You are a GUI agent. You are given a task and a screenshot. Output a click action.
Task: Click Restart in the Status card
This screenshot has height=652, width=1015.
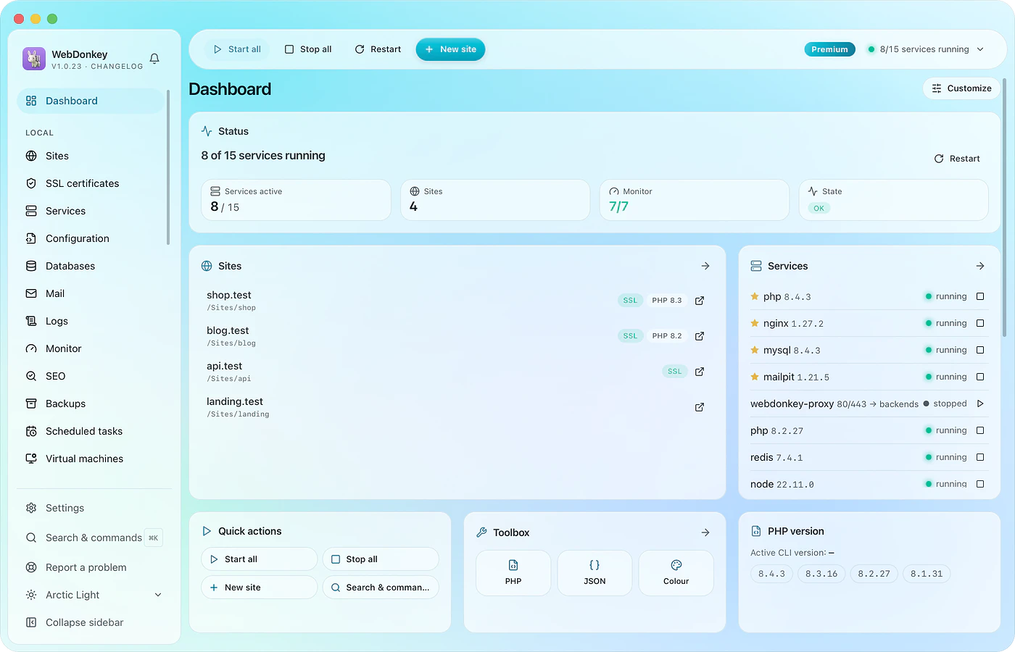tap(957, 159)
